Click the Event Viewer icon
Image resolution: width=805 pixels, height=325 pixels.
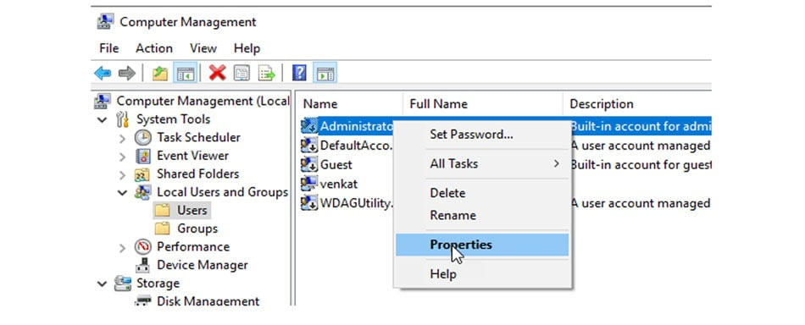tap(142, 156)
